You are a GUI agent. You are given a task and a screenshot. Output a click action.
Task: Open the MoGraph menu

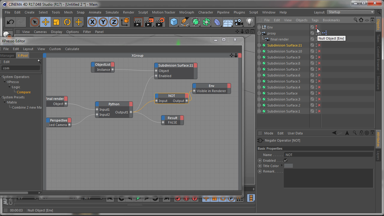point(187,12)
